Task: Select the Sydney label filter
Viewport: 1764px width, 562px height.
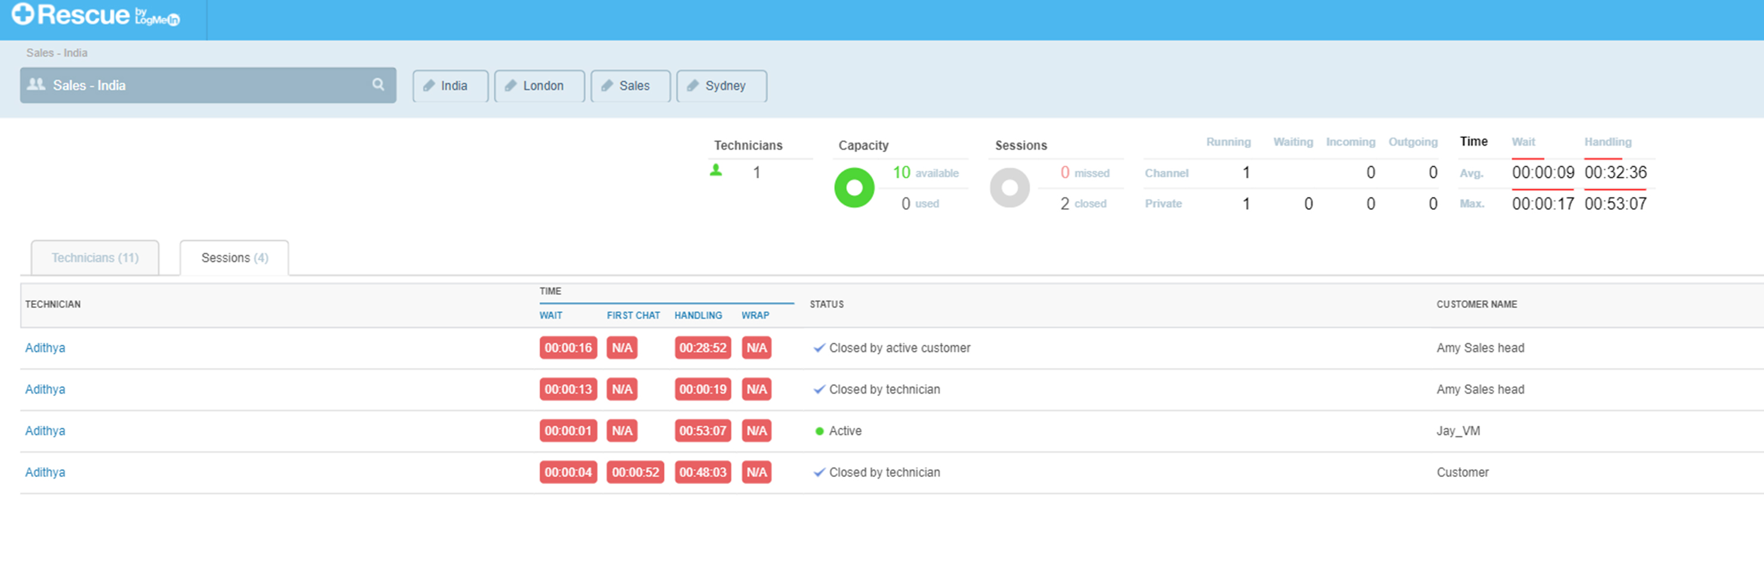Action: click(722, 86)
